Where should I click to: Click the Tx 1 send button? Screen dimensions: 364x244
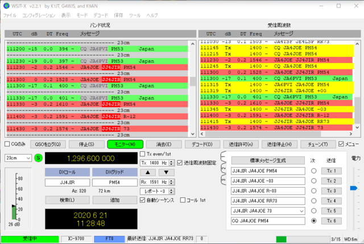331,171
